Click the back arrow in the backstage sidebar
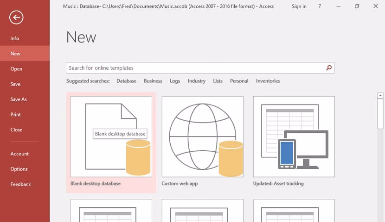Image resolution: width=385 pixels, height=222 pixels. pos(16,18)
